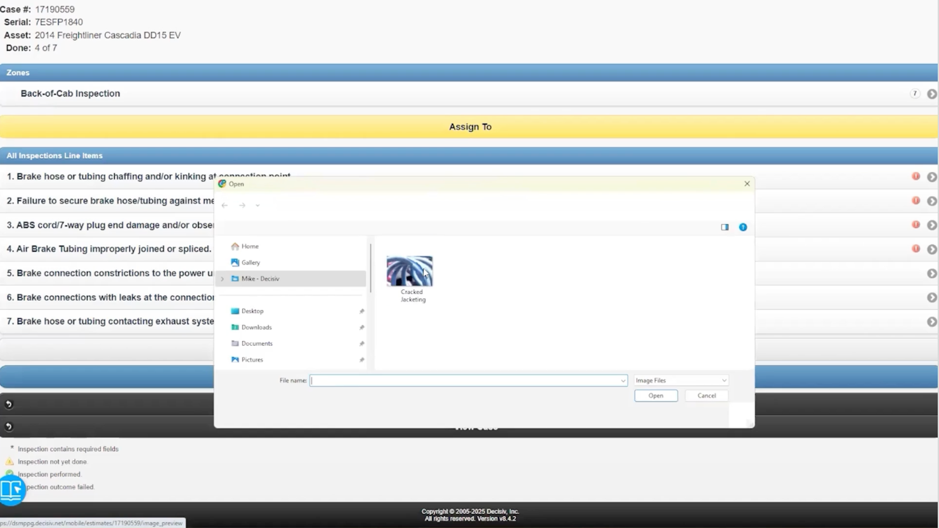
Task: Toggle the preview pane icon in the dialog
Action: pyautogui.click(x=724, y=227)
